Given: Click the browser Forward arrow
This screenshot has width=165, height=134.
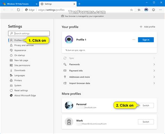Looking at the screenshot, I should point(11,10).
